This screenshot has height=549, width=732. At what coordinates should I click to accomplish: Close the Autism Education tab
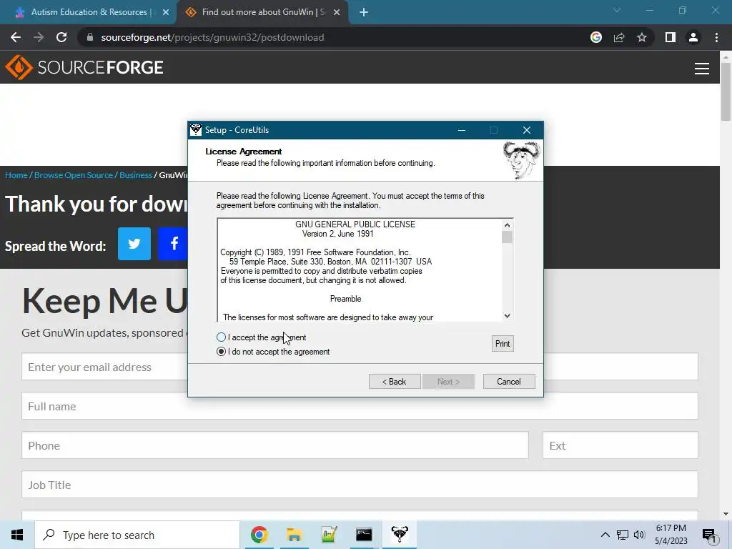(x=166, y=13)
